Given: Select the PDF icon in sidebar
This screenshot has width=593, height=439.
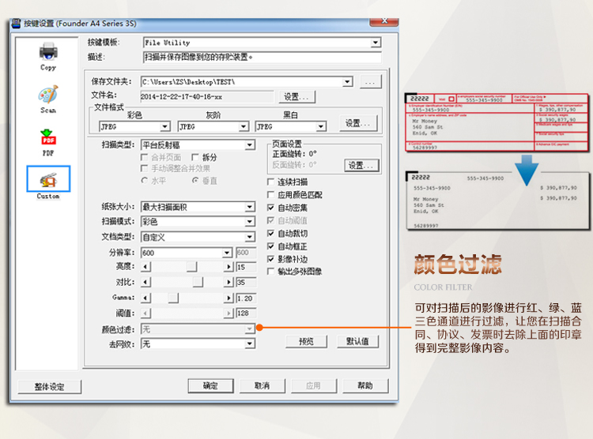Looking at the screenshot, I should 48,139.
